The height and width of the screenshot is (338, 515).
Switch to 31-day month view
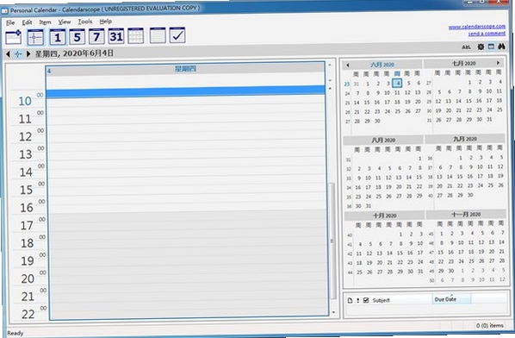116,36
